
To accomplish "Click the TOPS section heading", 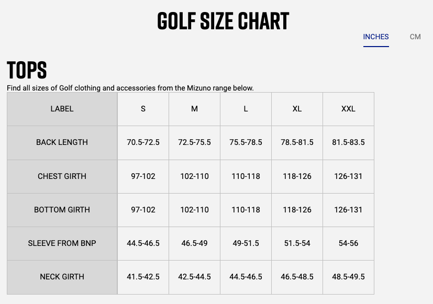I will coord(27,70).
